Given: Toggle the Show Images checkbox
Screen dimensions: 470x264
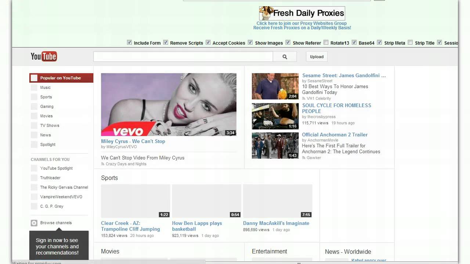Looking at the screenshot, I should pos(250,43).
